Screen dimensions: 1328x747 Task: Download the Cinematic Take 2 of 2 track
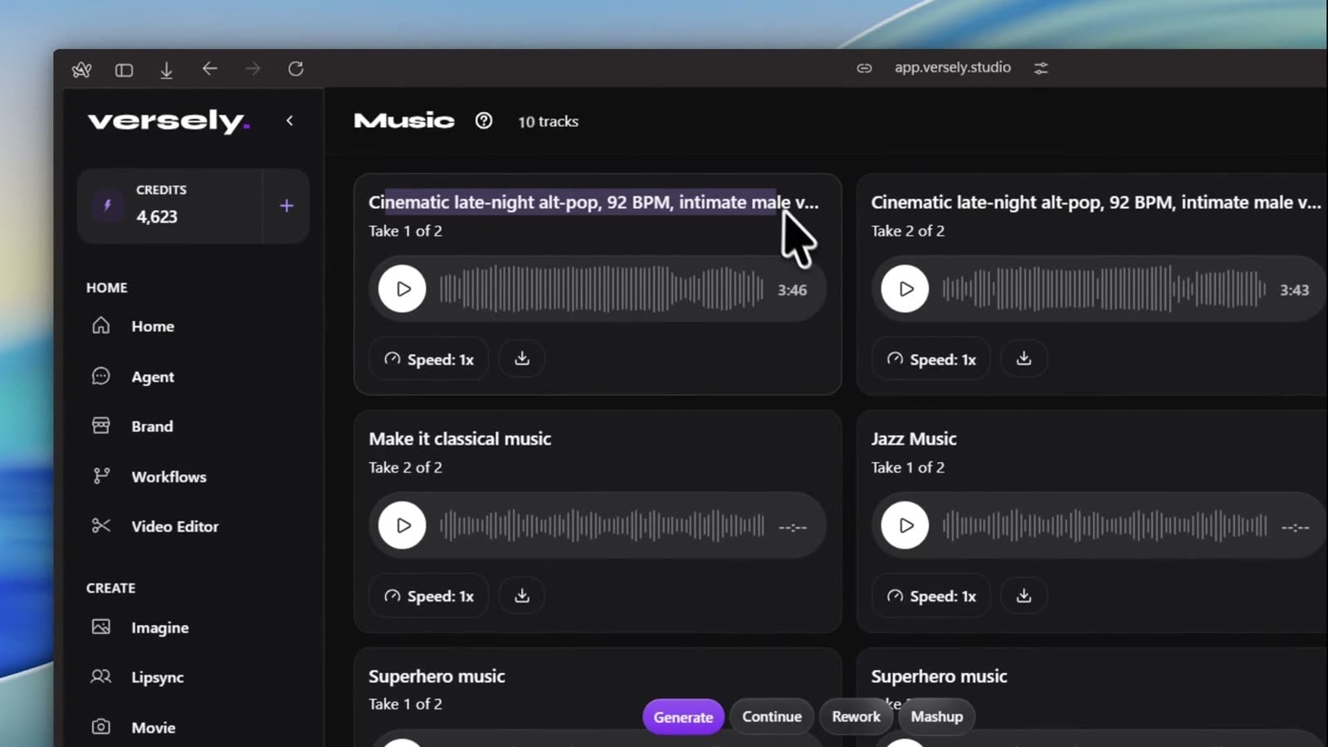pyautogui.click(x=1024, y=359)
